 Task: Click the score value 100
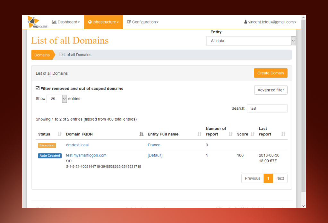[240, 155]
